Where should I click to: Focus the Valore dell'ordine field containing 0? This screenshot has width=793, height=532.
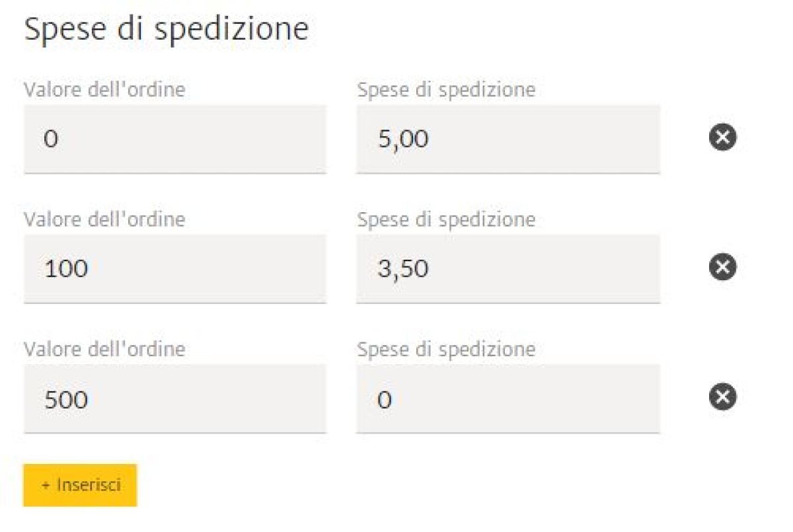click(x=175, y=139)
